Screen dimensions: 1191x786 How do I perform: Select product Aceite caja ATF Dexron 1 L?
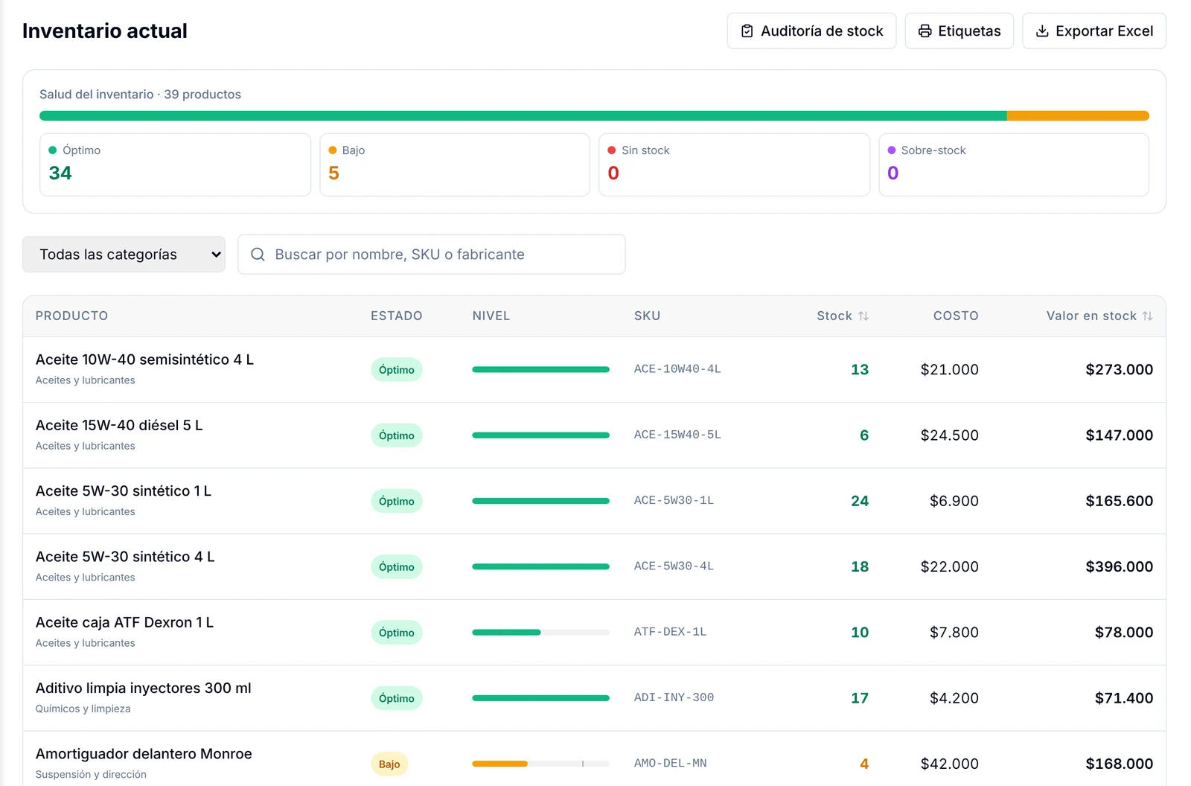pyautogui.click(x=124, y=622)
